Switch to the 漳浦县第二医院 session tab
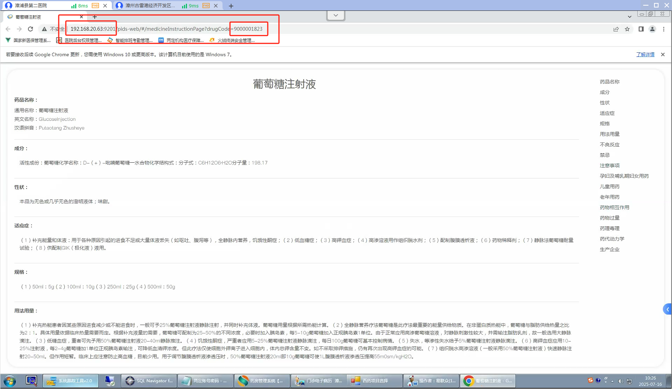The width and height of the screenshot is (672, 389). pos(56,6)
